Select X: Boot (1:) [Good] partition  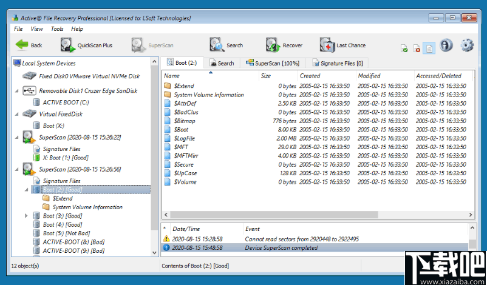[x=66, y=158]
